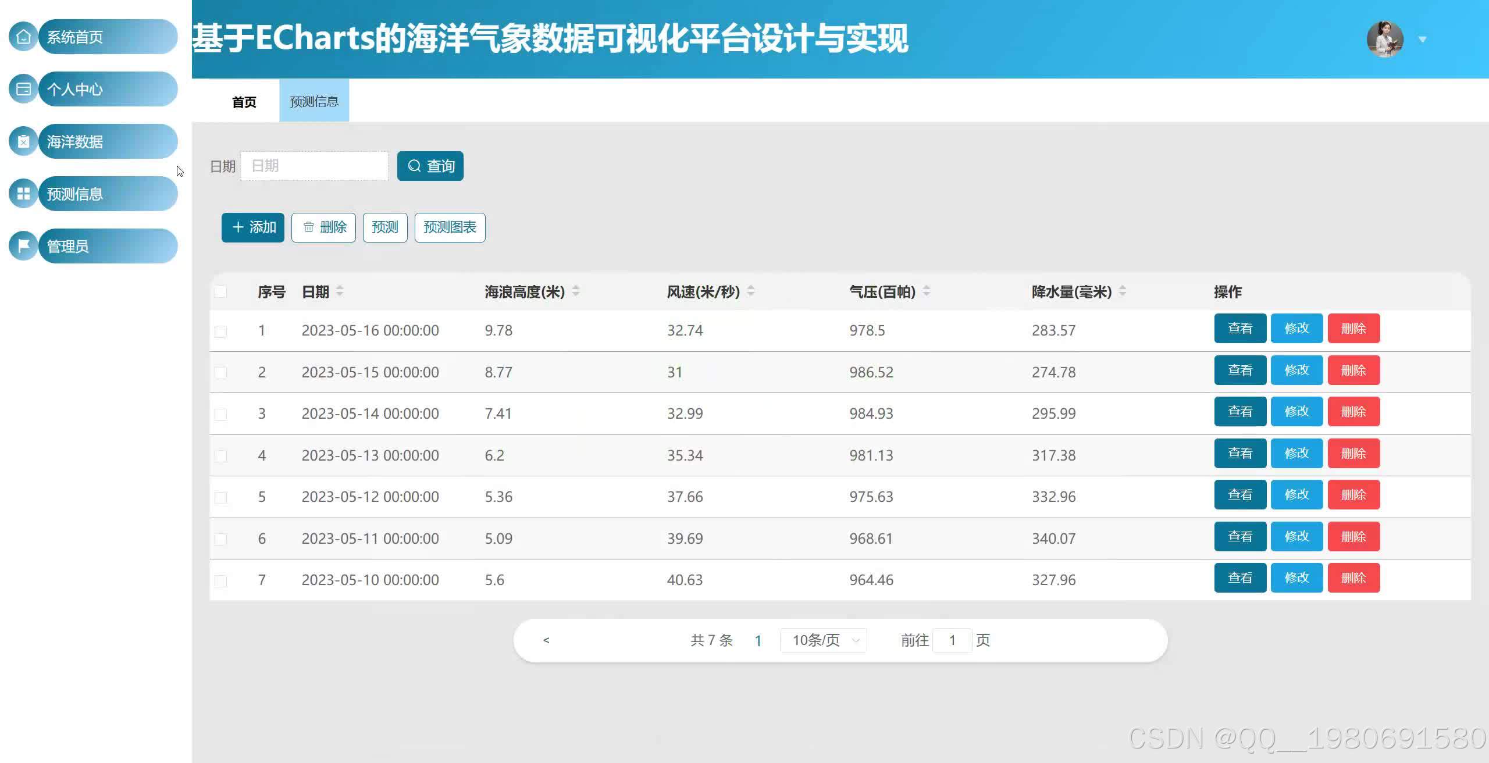Open the 预测图表 chart button
This screenshot has width=1489, height=763.
pyautogui.click(x=450, y=227)
